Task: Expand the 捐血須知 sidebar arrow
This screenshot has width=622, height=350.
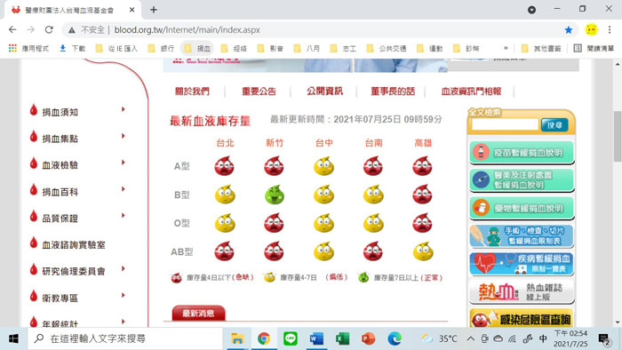Action: click(124, 109)
